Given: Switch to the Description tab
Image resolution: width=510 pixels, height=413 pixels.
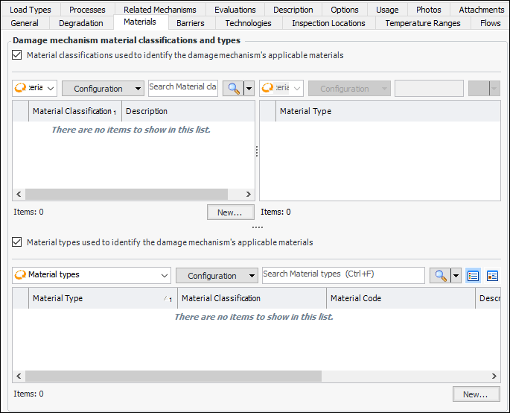Looking at the screenshot, I should tap(293, 10).
